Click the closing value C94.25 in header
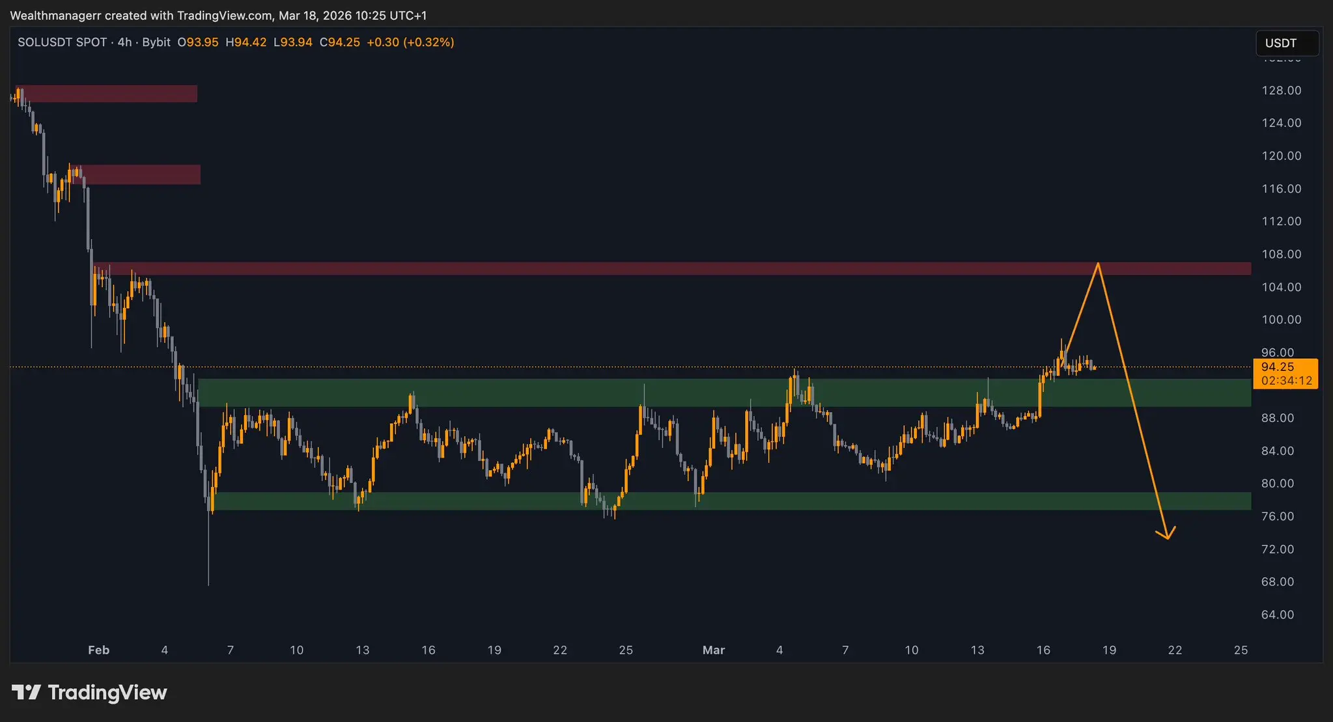 [x=339, y=42]
